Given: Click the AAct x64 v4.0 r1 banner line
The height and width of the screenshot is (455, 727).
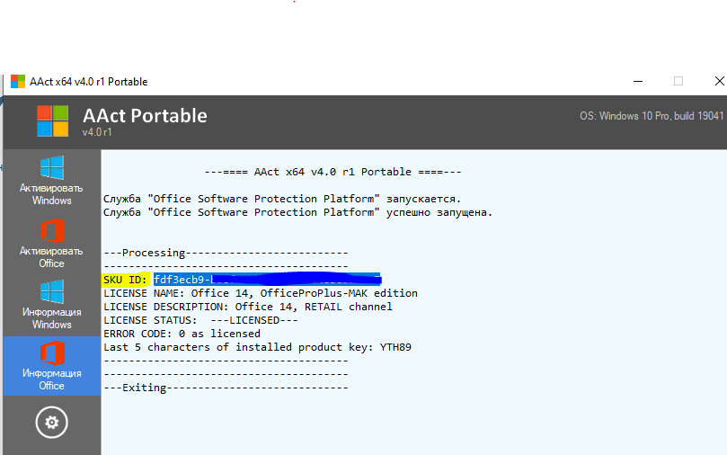Looking at the screenshot, I should [x=332, y=172].
